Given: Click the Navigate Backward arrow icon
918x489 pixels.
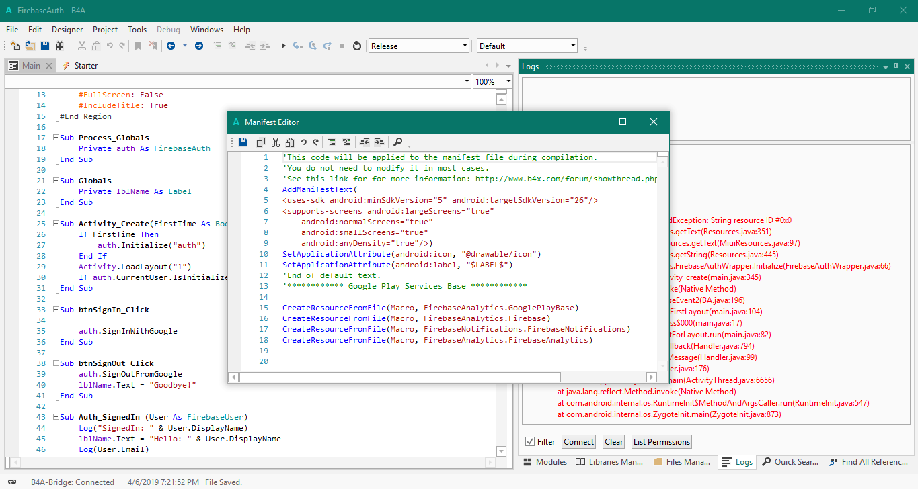Looking at the screenshot, I should [x=171, y=46].
